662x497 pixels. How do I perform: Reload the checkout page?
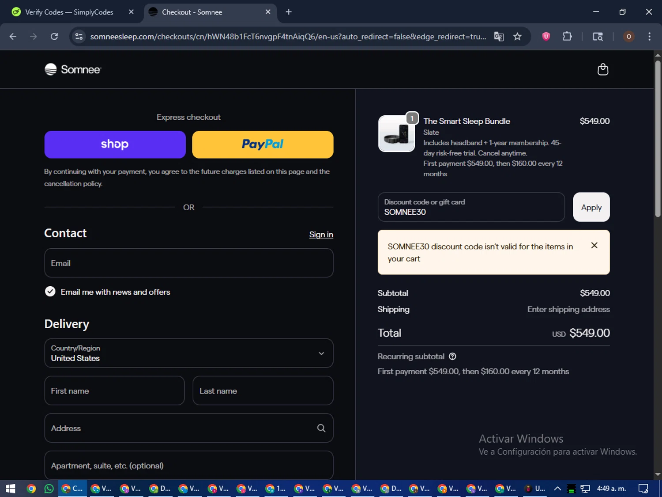click(x=54, y=37)
